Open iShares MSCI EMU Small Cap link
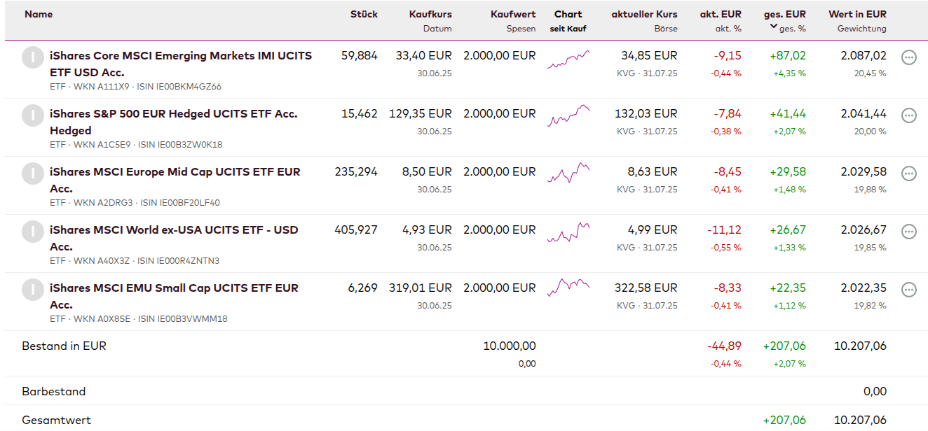 coord(174,288)
